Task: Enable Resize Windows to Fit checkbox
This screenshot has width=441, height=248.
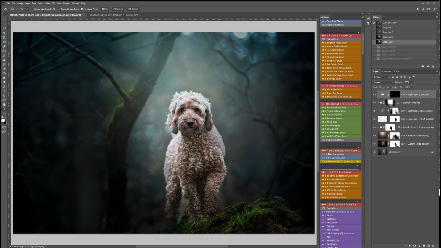Action: click(x=32, y=9)
